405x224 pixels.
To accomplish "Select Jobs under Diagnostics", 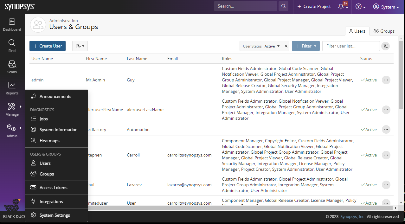I will coord(56,119).
